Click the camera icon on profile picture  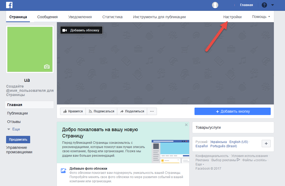(x=47, y=67)
